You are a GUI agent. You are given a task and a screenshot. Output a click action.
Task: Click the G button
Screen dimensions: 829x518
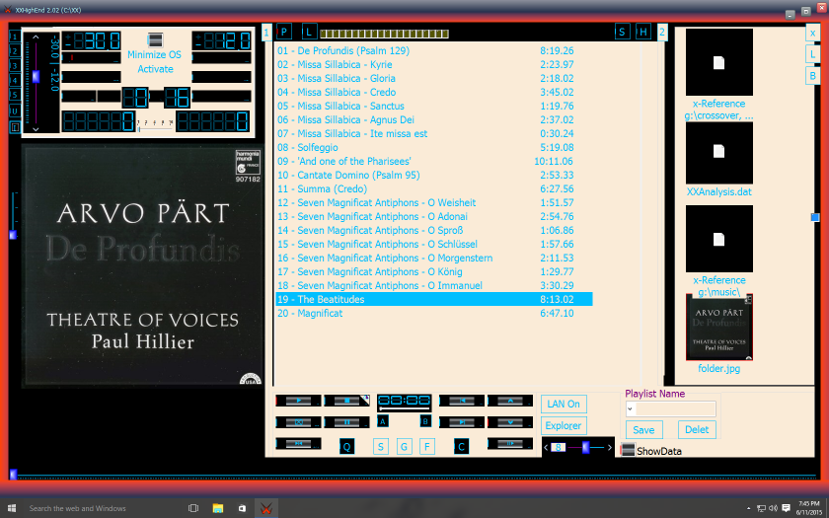pos(404,447)
